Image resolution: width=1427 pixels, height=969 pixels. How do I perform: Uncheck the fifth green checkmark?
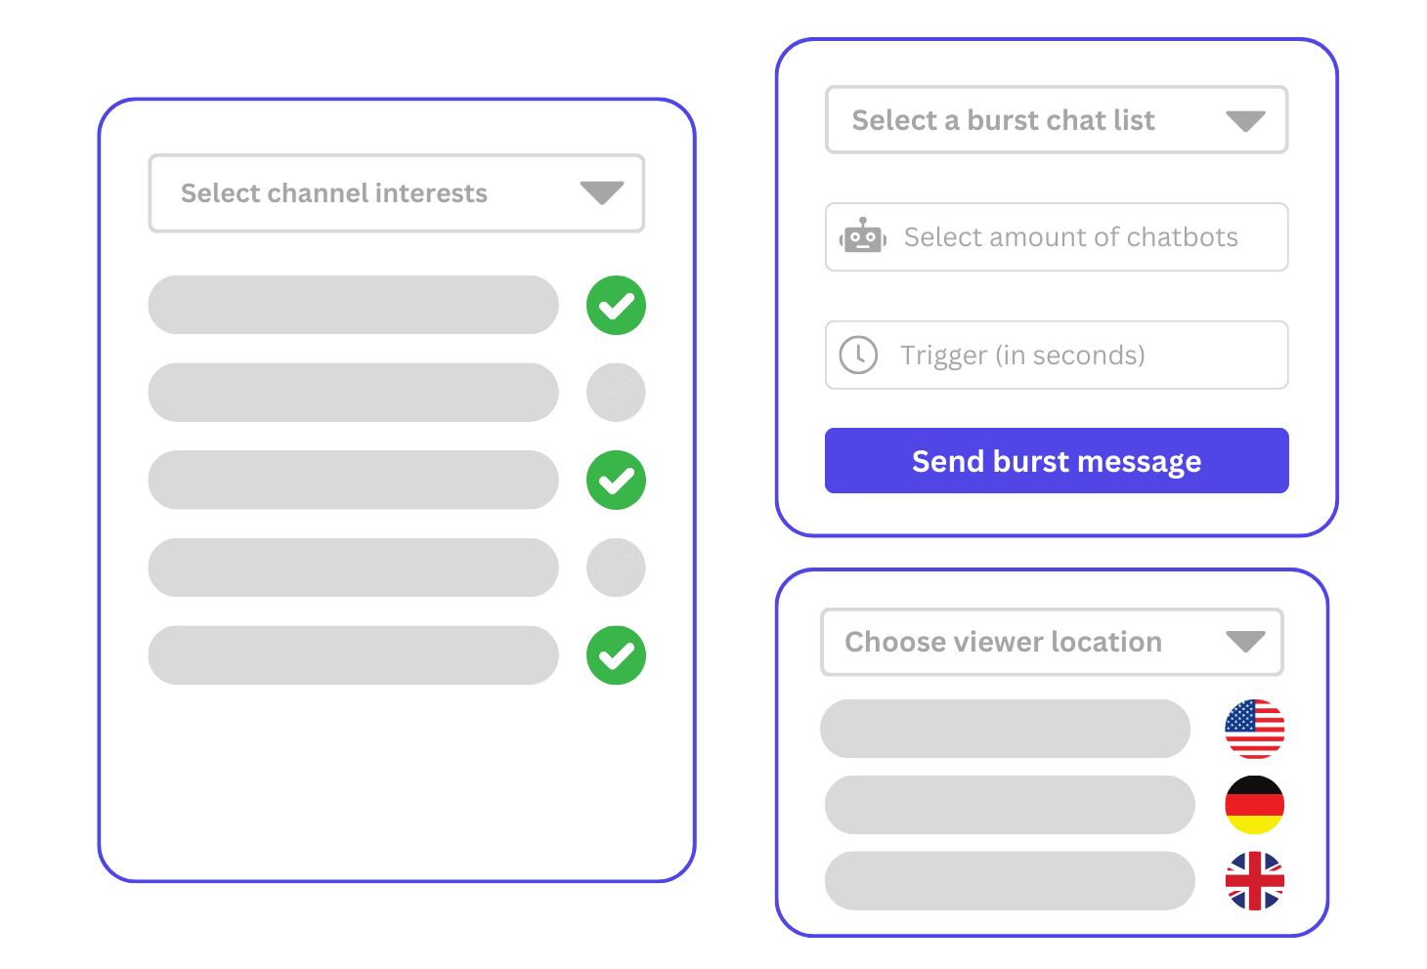[616, 654]
